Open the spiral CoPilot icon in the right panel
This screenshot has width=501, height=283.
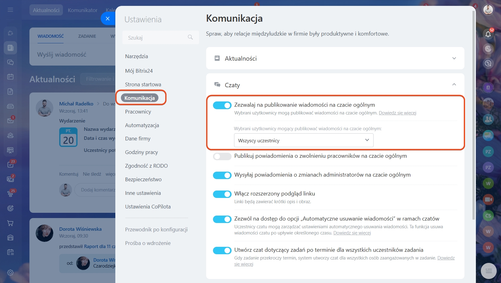coord(488,49)
